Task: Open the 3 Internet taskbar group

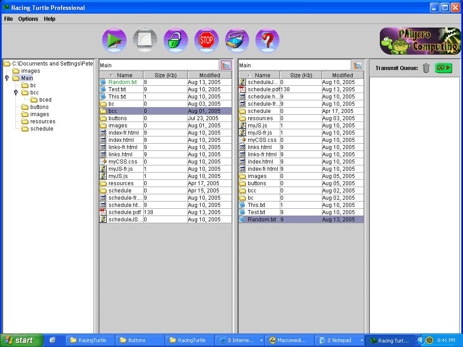Action: (x=240, y=340)
